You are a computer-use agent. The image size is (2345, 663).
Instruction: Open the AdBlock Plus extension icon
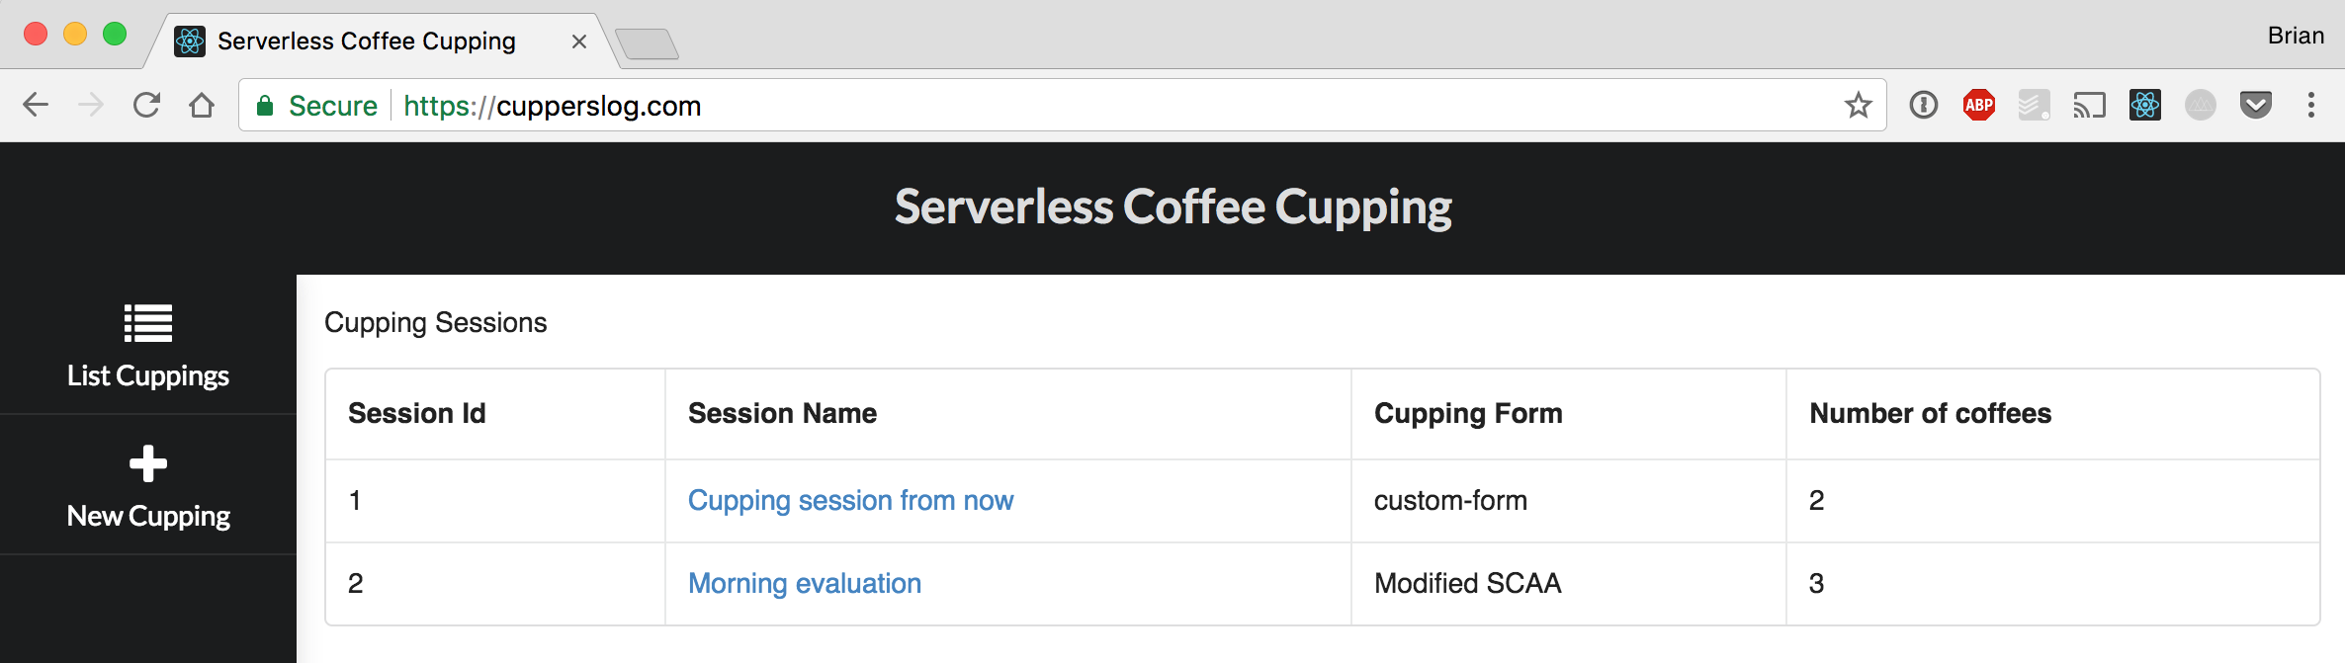click(1979, 105)
